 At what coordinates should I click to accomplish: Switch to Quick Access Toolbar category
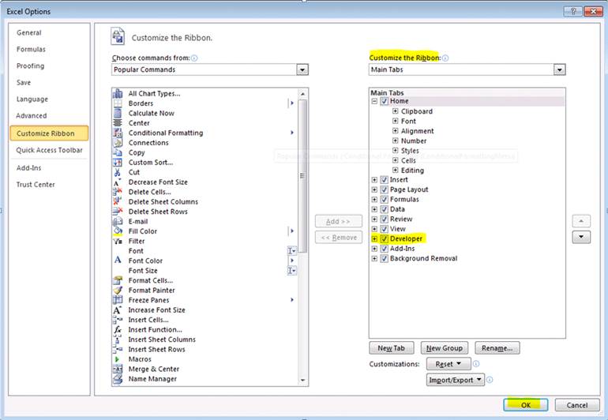point(49,150)
